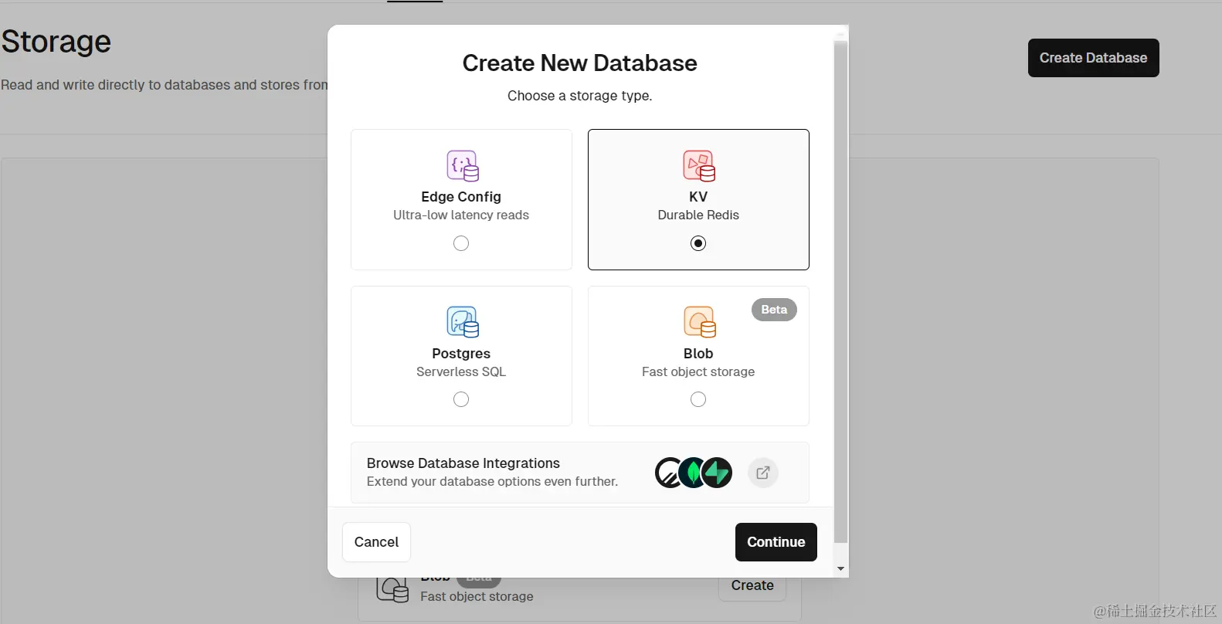Click the Edge Config database icon
This screenshot has height=624, width=1222.
pos(463,166)
